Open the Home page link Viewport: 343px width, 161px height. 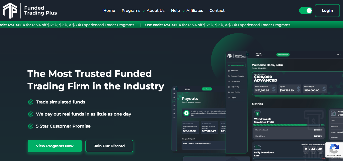tap(109, 11)
